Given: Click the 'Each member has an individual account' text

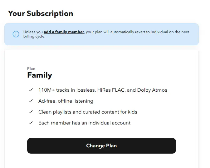Looking at the screenshot, I should 84,123.
